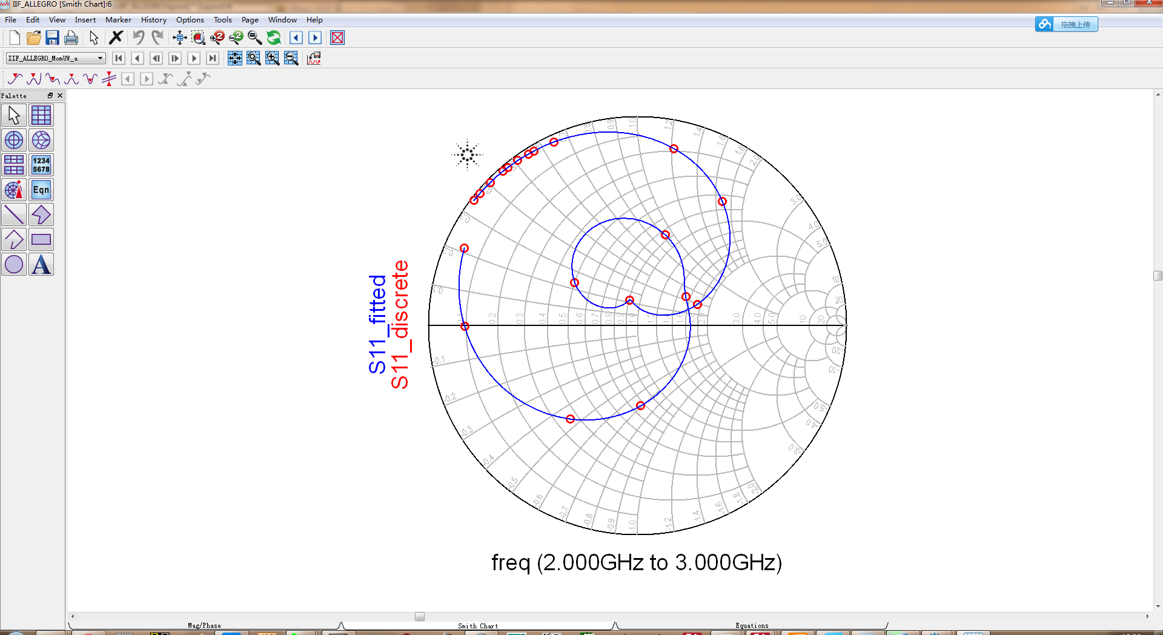
Task: Insert a list with the 1234 5678 icon
Action: (41, 165)
